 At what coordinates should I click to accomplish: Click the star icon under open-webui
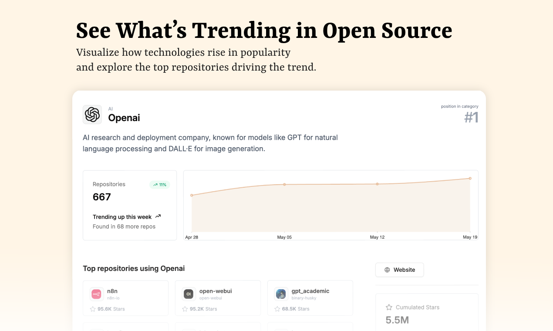pos(185,309)
